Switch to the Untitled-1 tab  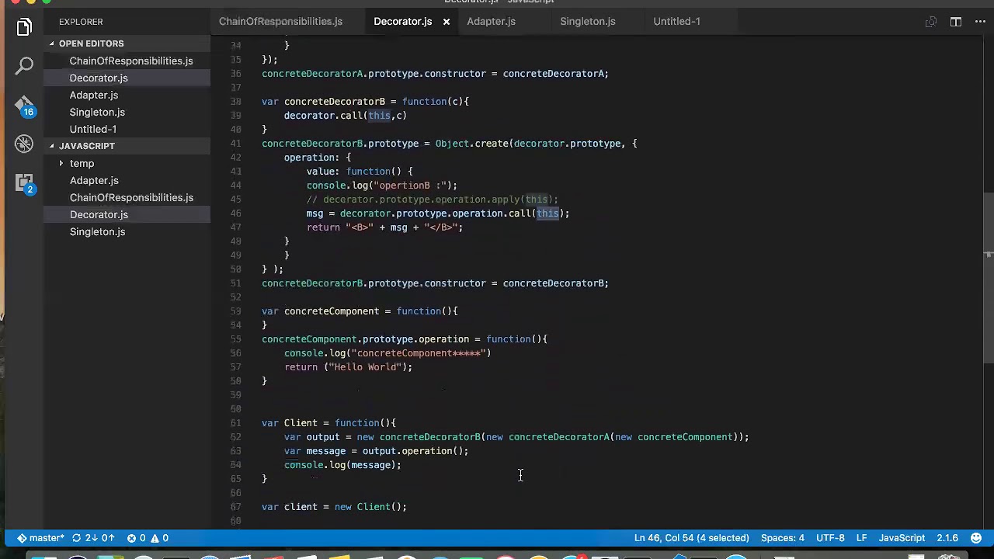676,22
